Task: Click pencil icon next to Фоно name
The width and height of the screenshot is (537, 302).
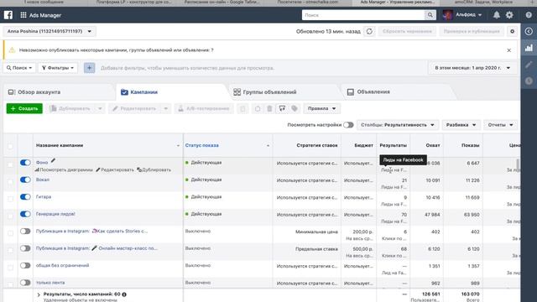Action: click(x=53, y=160)
